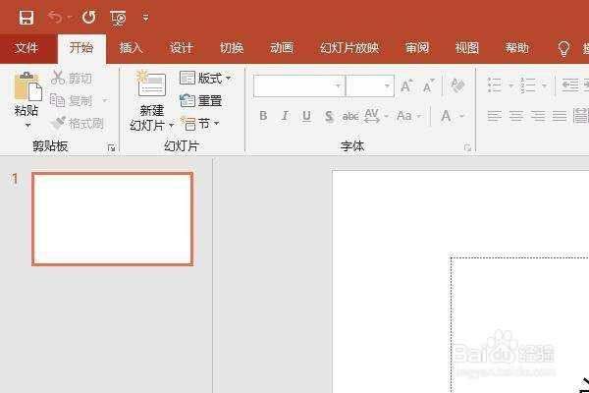
Task: Toggle text Shadow S button
Action: pyautogui.click(x=329, y=116)
